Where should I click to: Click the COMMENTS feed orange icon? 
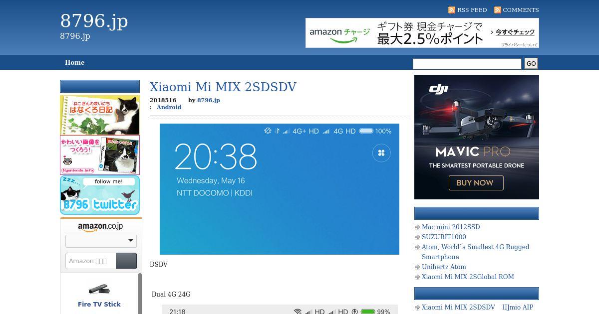click(x=497, y=10)
